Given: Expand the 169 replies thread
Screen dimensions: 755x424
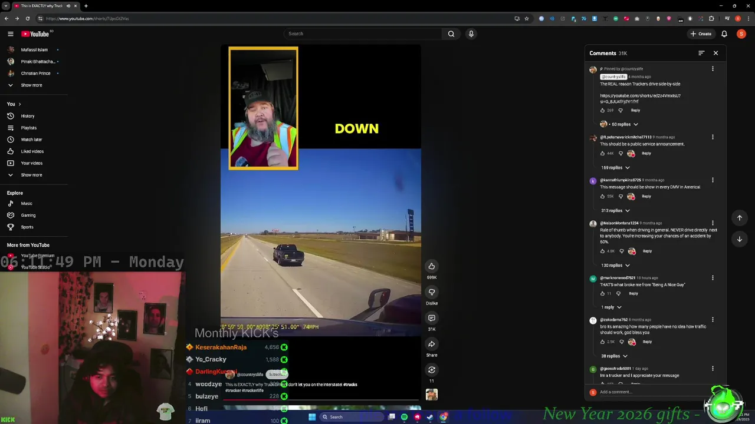Looking at the screenshot, I should 616,167.
